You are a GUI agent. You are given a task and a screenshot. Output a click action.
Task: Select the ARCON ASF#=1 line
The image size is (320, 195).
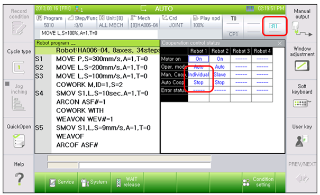[97, 102]
